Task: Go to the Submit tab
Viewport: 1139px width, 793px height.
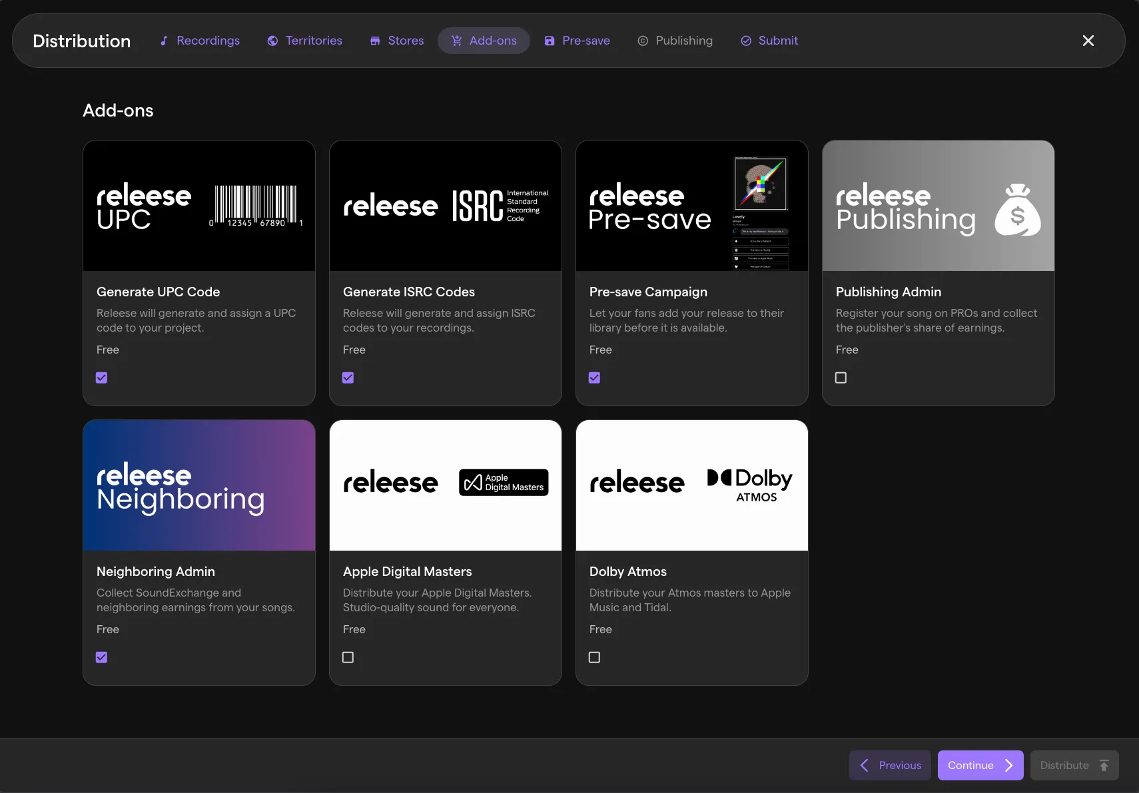Action: point(769,41)
